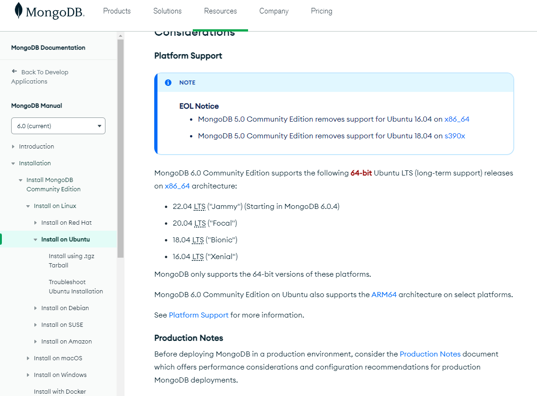Click the LTS abbreviation next to 18.04
The width and height of the screenshot is (537, 396).
(198, 240)
